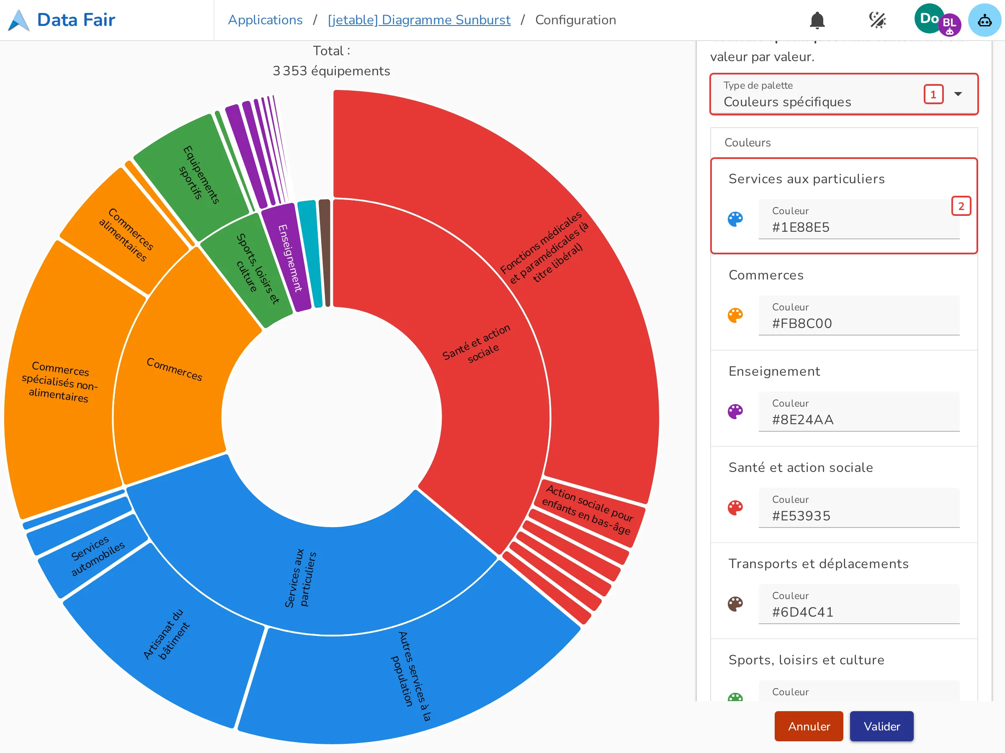The width and height of the screenshot is (1005, 753).
Task: Click the Data Fair title text
Action: 76,20
